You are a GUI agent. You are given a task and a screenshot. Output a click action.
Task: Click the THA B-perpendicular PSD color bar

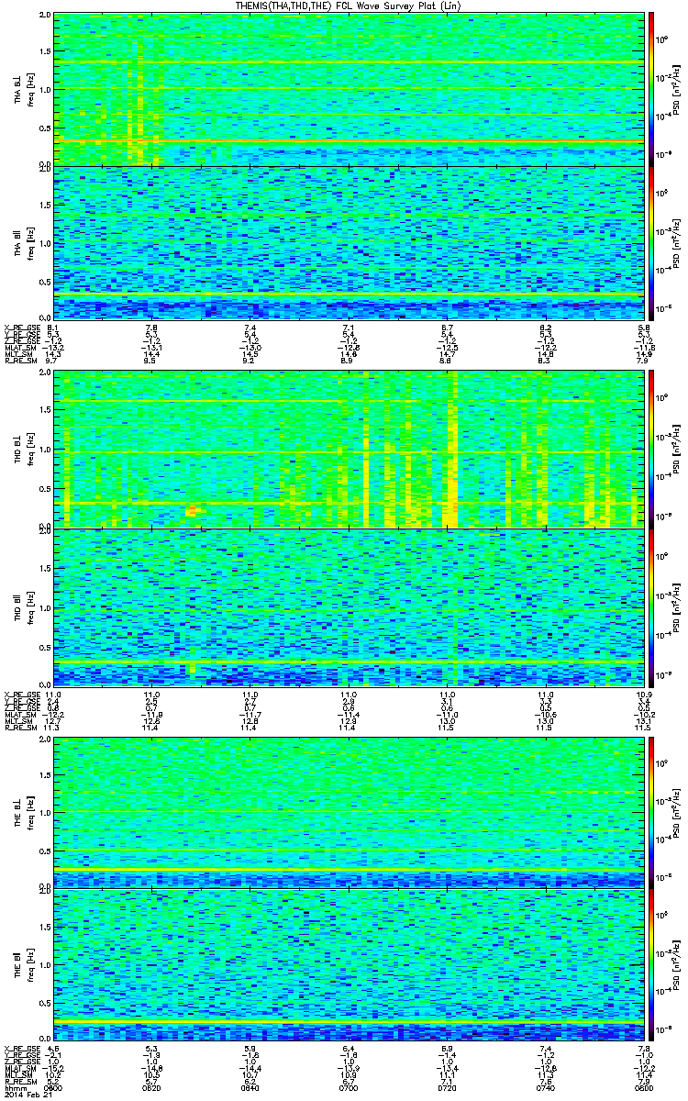(x=652, y=89)
